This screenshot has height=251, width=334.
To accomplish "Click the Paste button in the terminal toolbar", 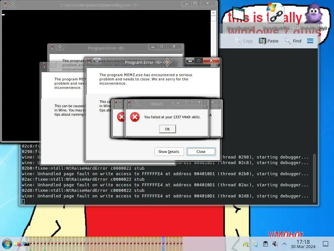I will (269, 41).
